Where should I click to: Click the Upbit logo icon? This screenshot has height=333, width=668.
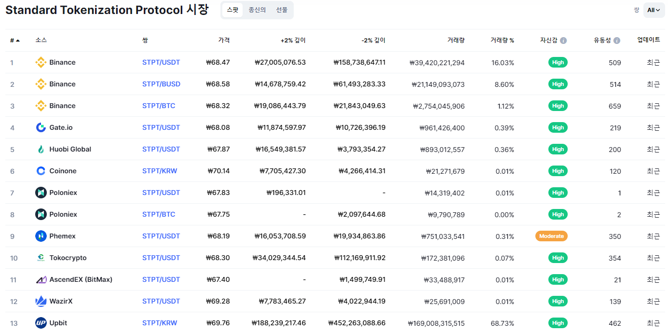coord(41,323)
